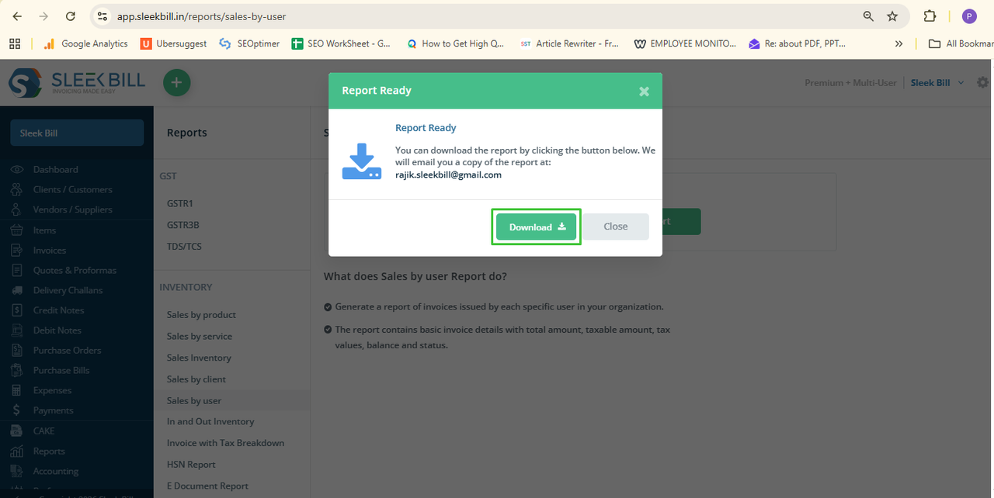
Task: Open Google Analytics bookmark
Action: click(x=85, y=43)
